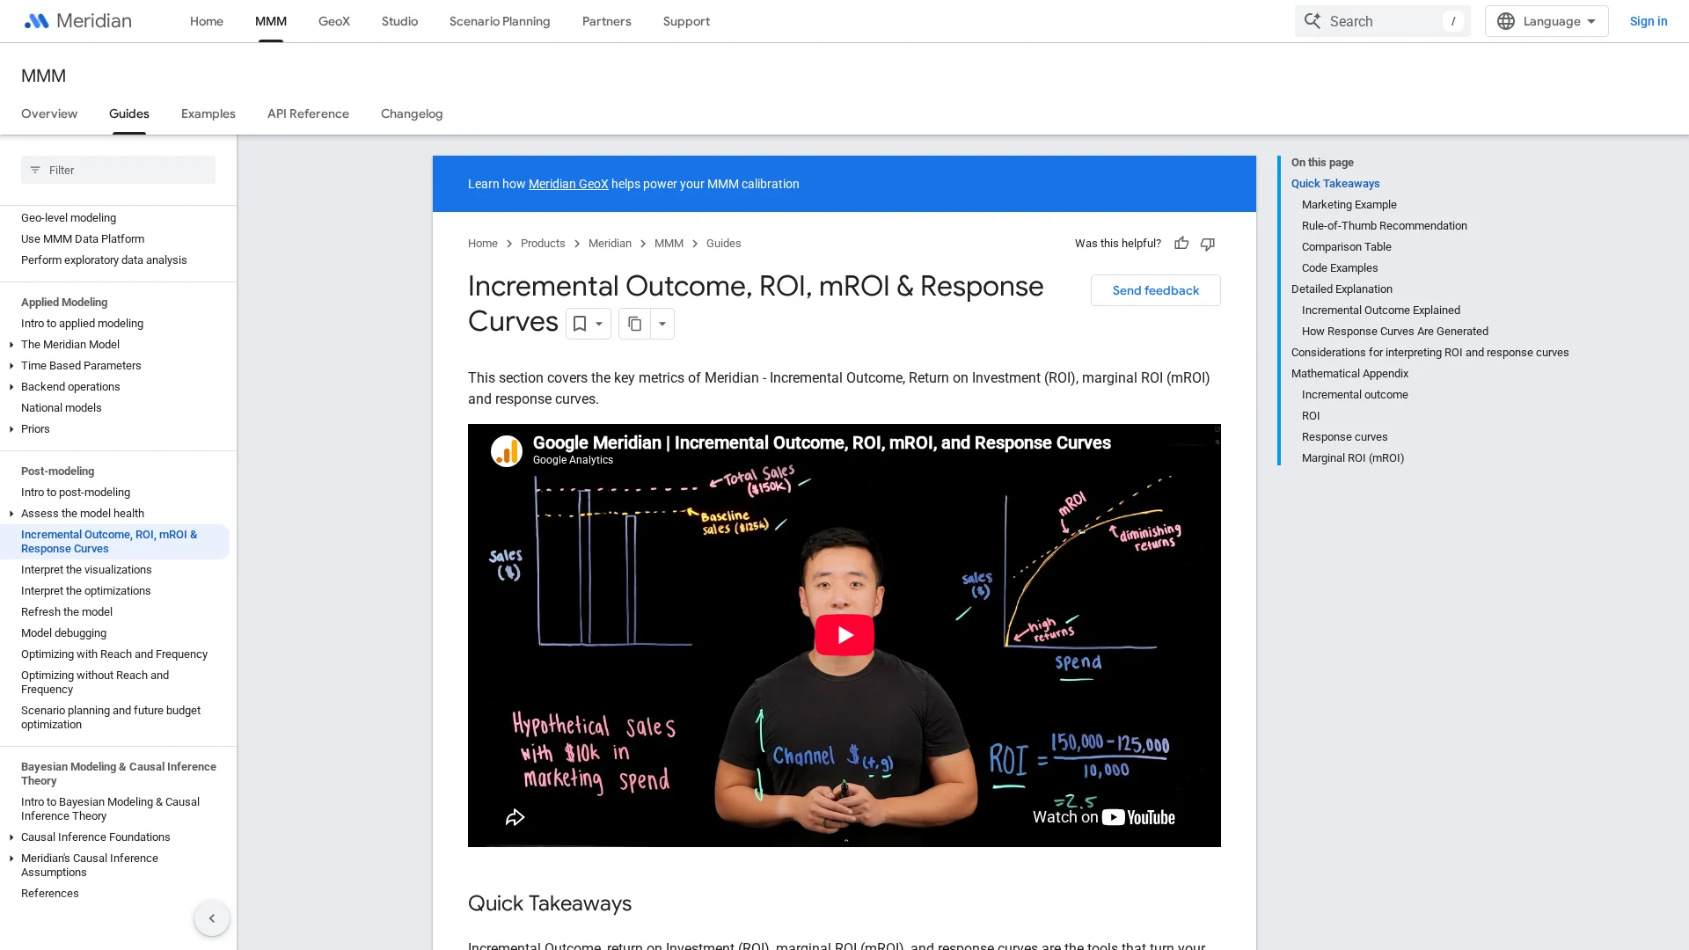Switch to the Guides tab
The width and height of the screenshot is (1689, 950).
coord(129,113)
